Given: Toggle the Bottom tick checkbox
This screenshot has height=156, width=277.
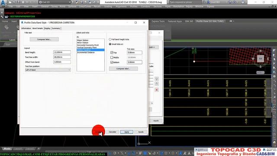Looking at the screenshot, I should point(112,62).
